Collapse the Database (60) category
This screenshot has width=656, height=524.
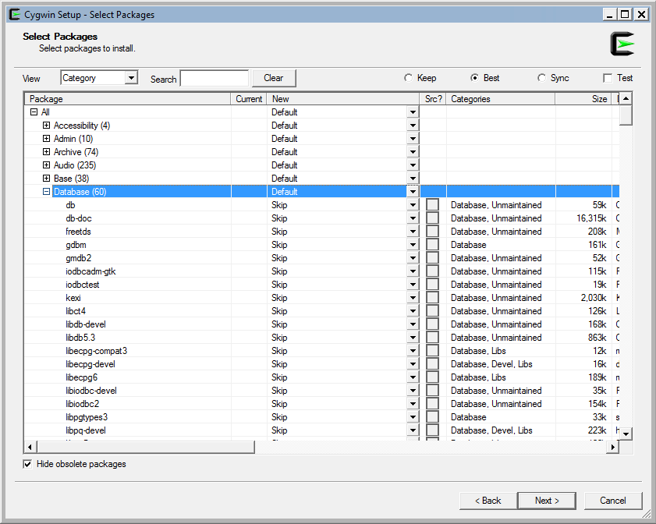[47, 192]
